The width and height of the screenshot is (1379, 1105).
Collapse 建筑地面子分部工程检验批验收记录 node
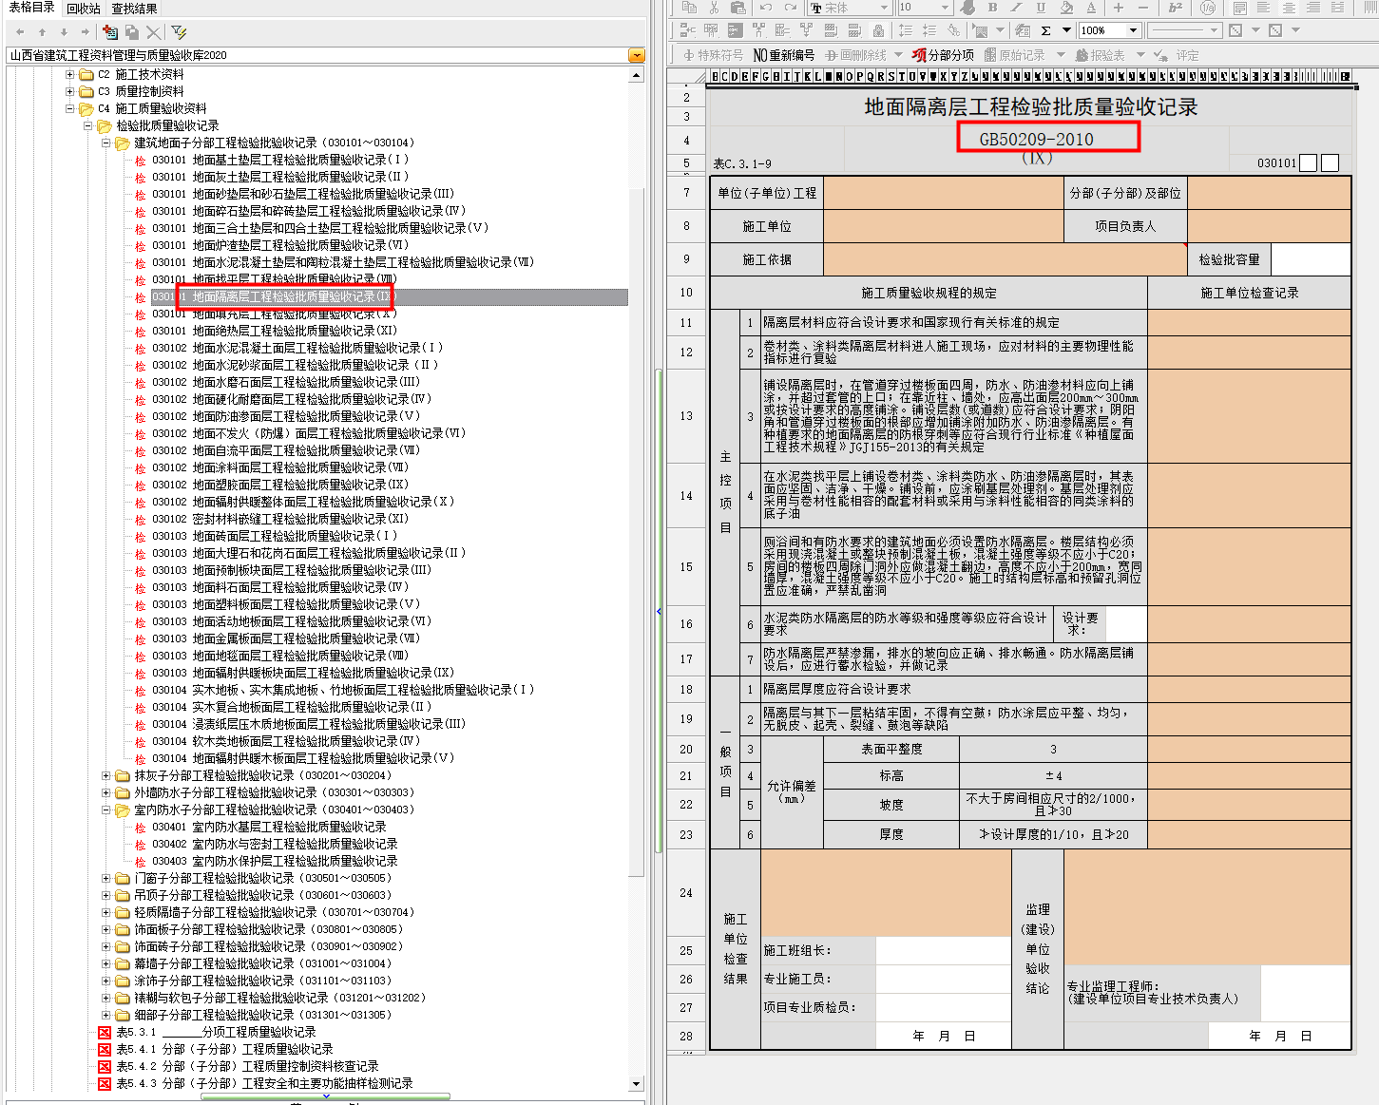105,143
